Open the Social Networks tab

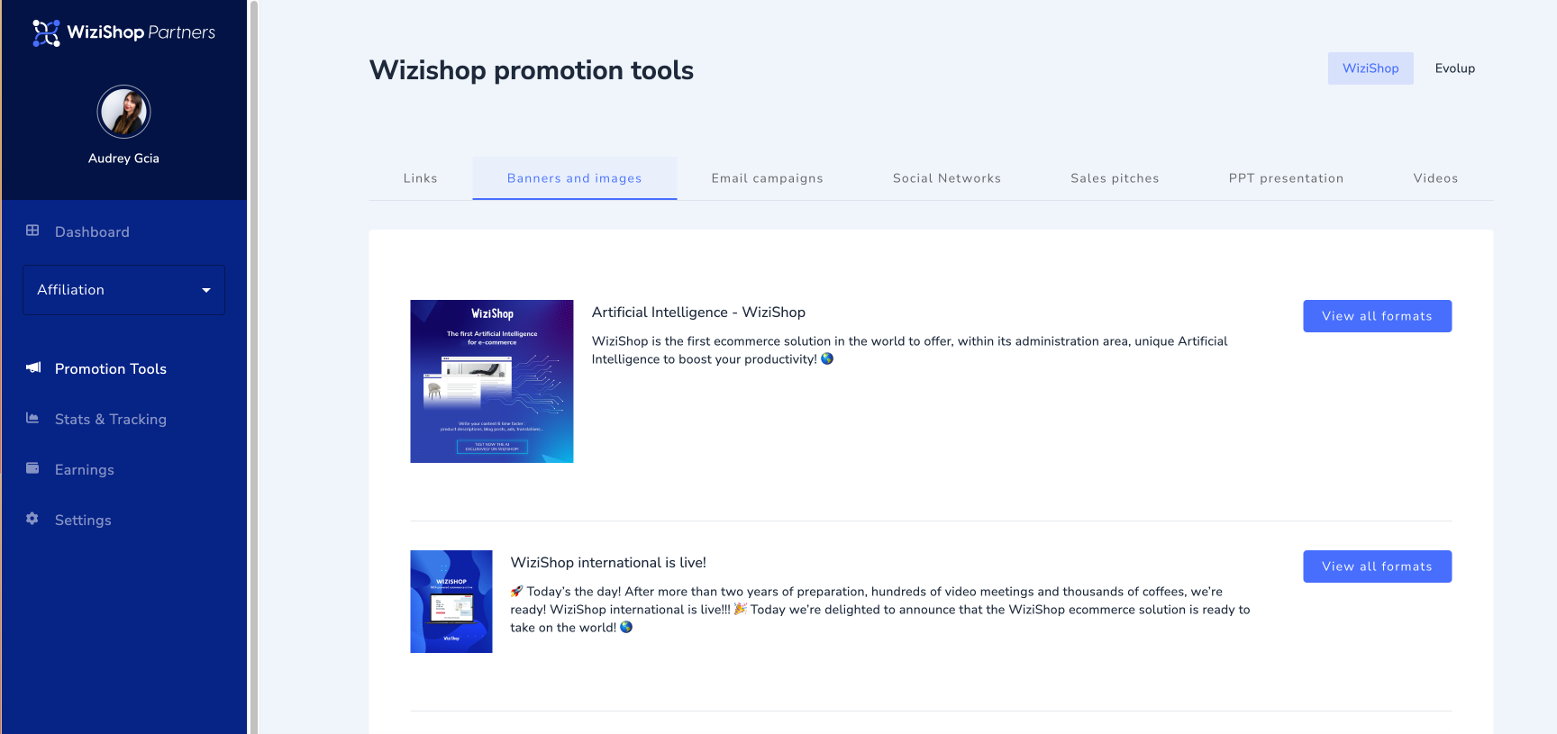point(947,178)
